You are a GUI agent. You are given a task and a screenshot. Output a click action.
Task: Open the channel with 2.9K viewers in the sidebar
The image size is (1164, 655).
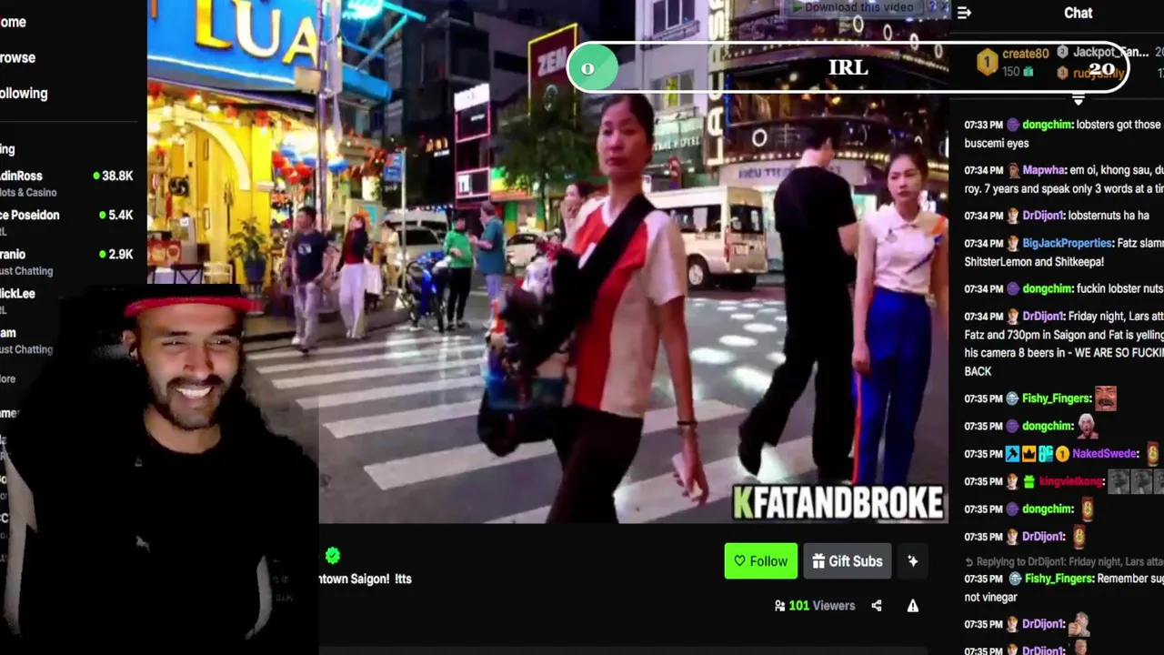68,262
